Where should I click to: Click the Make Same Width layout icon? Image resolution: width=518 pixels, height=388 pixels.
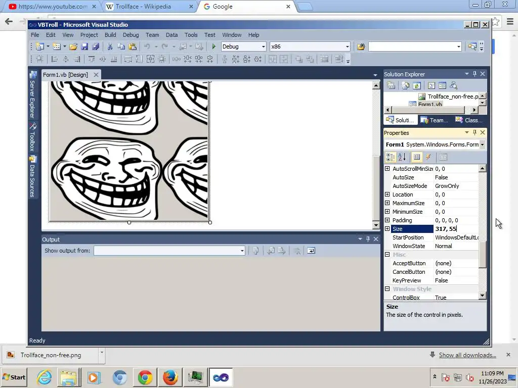click(128, 59)
